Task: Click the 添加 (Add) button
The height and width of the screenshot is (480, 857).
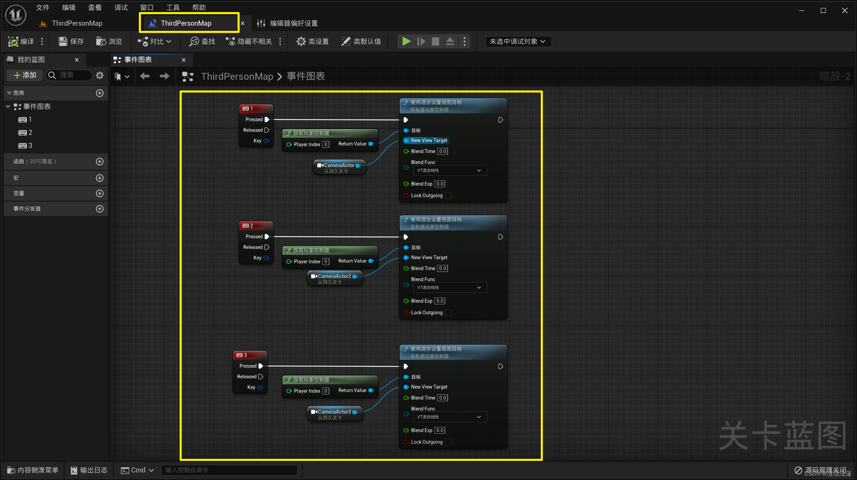Action: (25, 75)
